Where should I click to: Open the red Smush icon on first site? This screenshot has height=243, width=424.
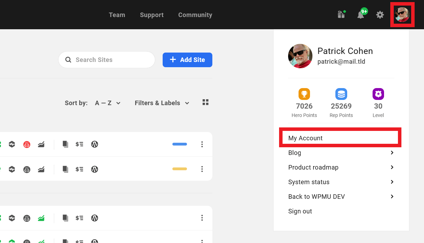coord(27,144)
